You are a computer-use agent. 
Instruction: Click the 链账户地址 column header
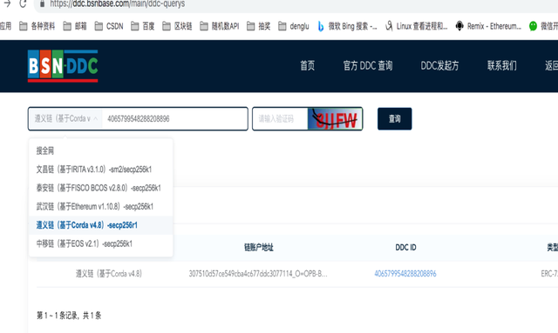tap(259, 248)
